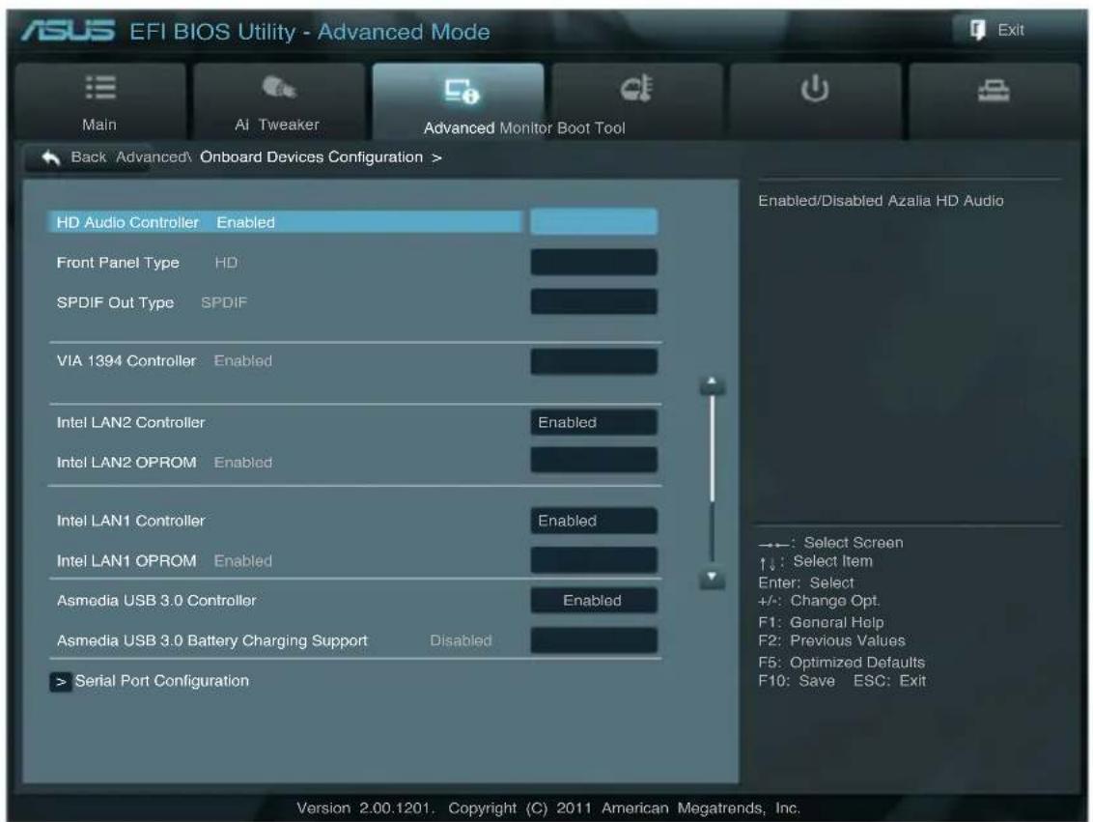Click F10: Save hint
Screen dimensions: 1093x822
797,681
